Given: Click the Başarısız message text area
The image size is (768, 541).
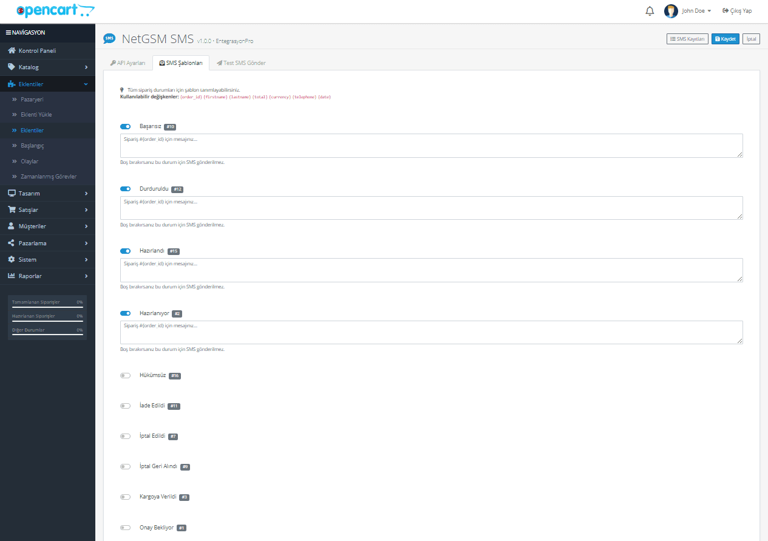Looking at the screenshot, I should coord(432,146).
